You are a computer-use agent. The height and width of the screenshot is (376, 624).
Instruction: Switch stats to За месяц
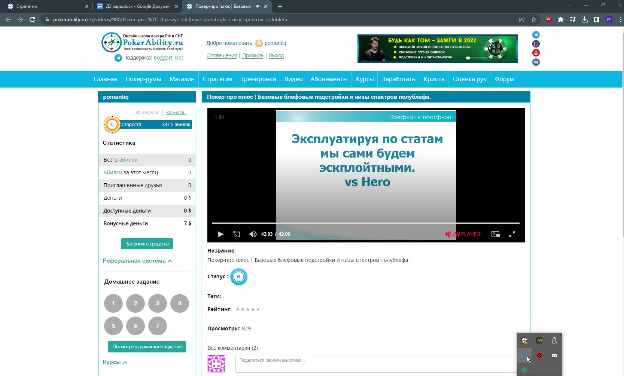point(176,112)
